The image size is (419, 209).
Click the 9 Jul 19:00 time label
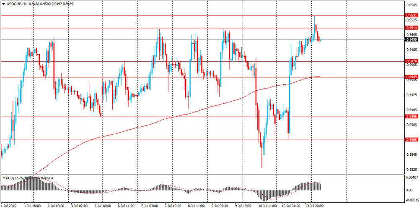243,206
